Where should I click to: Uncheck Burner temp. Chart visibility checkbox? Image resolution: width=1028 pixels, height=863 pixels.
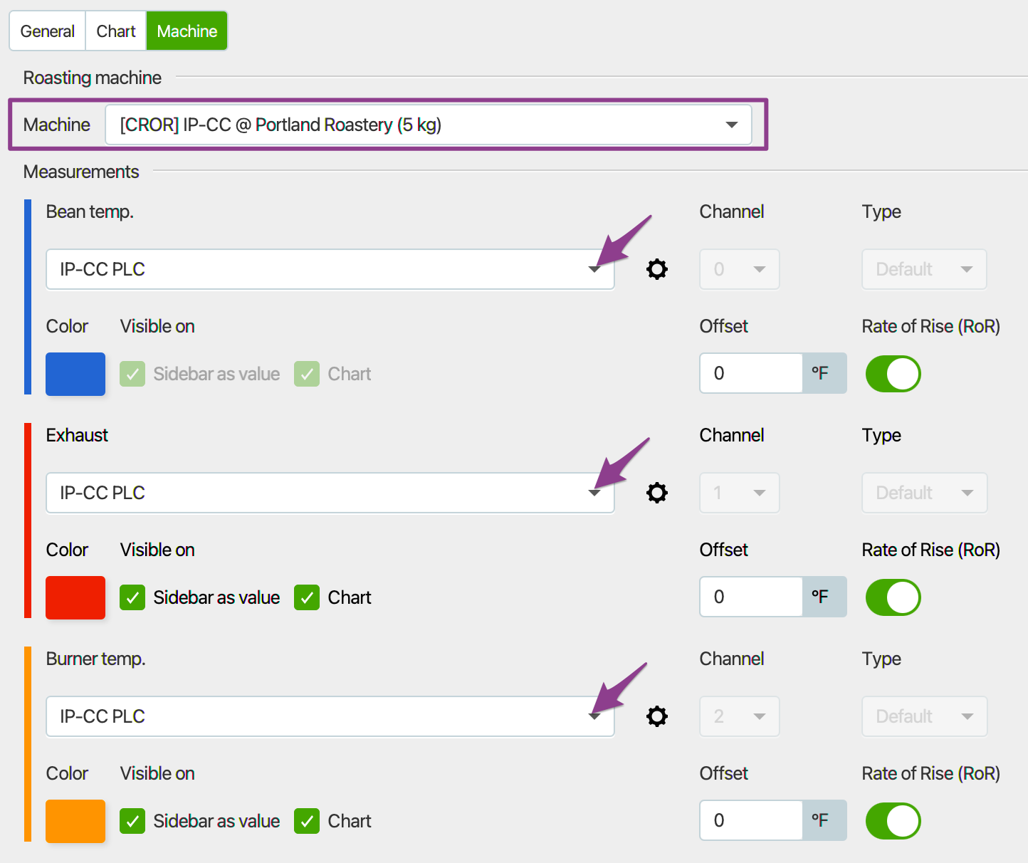coord(307,821)
